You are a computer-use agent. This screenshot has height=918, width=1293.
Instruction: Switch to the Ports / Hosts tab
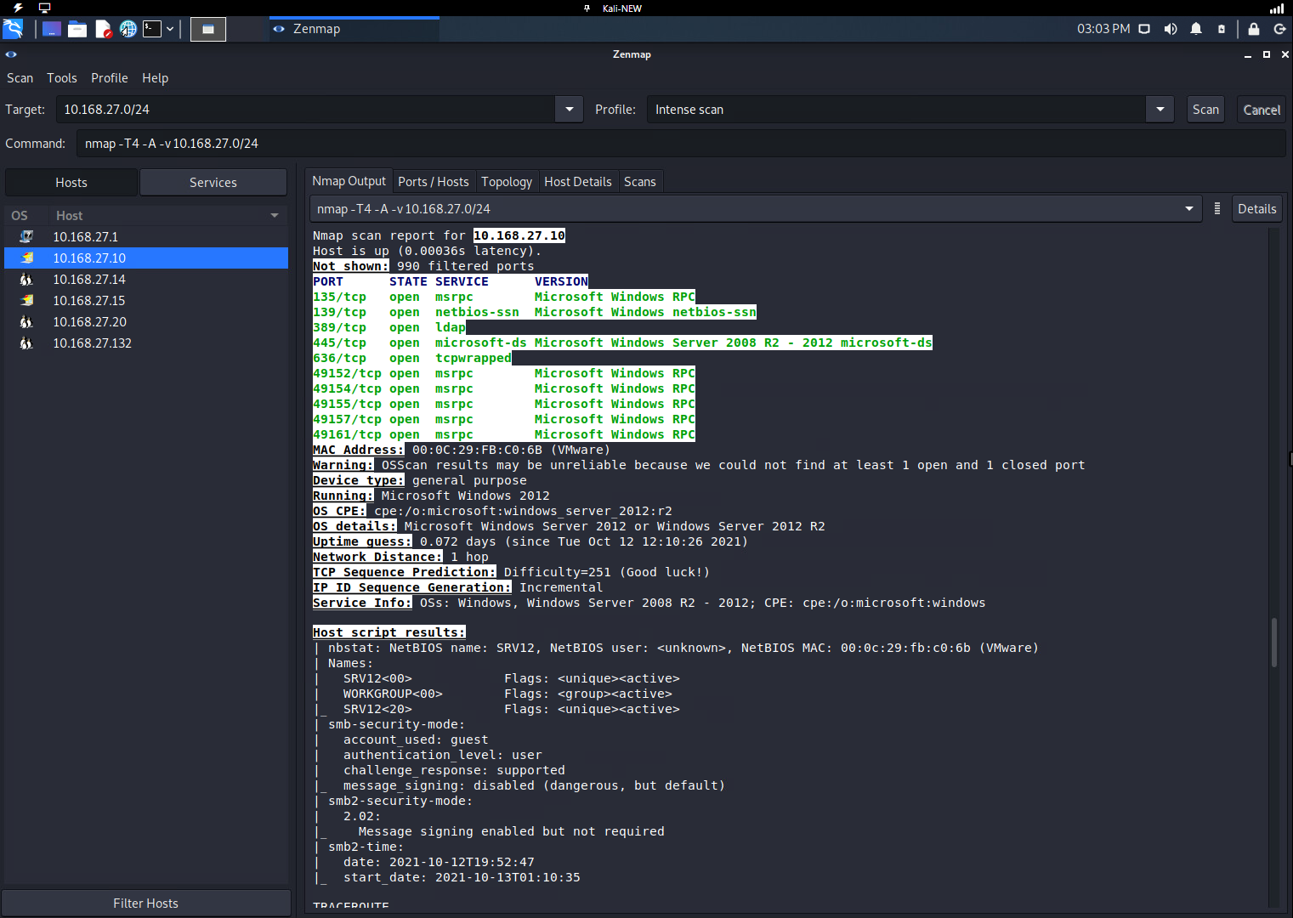pos(434,182)
